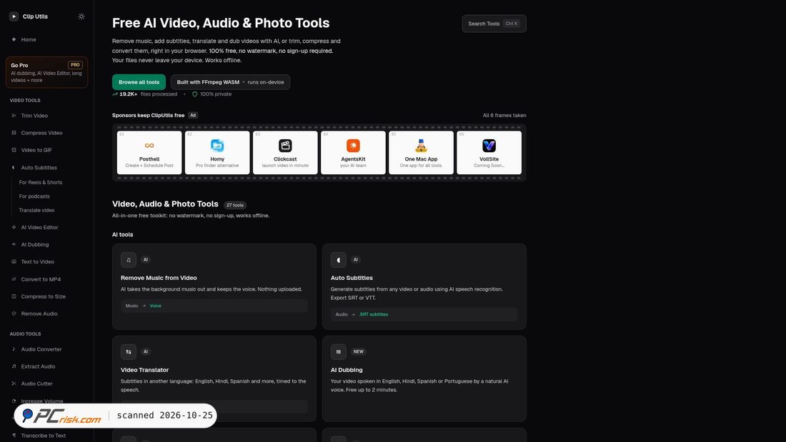Click the Video Translator swap-arrows icon
This screenshot has height=442, width=786.
coord(129,352)
